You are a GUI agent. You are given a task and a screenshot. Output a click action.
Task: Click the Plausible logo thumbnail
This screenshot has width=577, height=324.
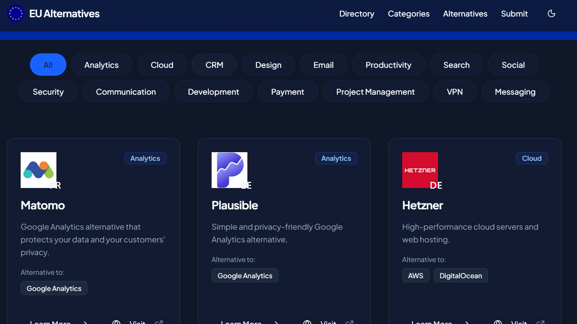229,170
